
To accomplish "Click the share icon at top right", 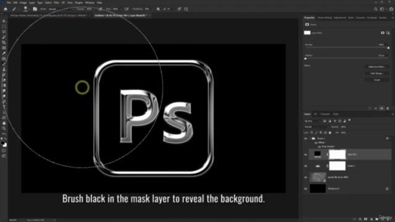I will pos(391,9).
